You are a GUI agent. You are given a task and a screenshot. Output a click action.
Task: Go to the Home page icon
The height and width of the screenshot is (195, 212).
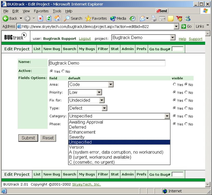point(57,19)
